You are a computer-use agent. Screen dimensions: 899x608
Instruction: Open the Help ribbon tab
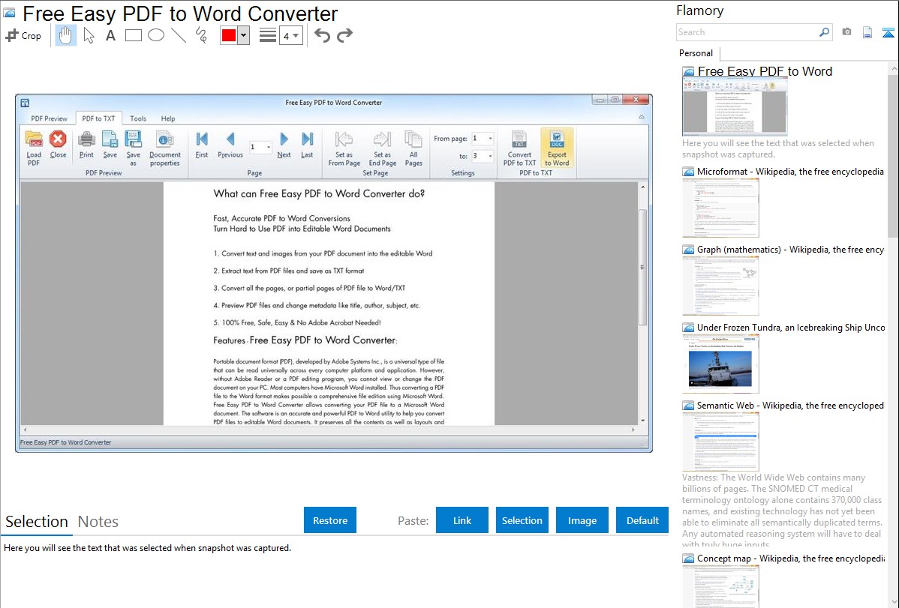coord(168,118)
